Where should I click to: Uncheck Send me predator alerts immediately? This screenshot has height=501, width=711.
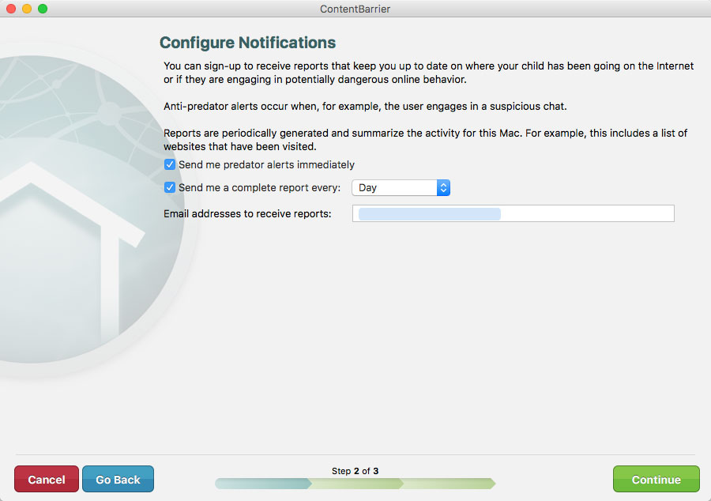click(170, 164)
